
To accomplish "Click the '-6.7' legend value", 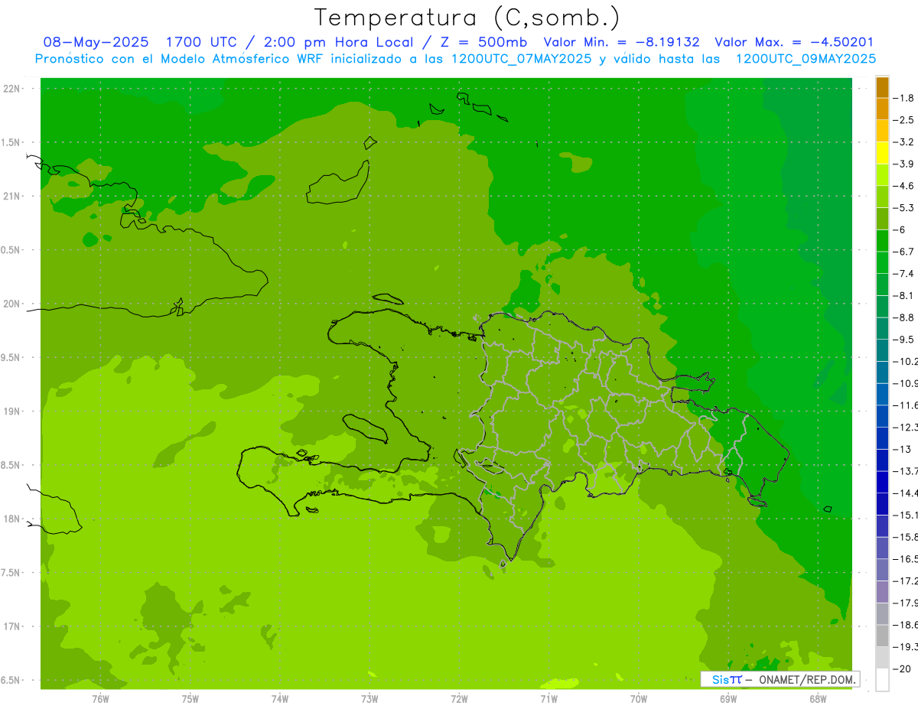I will (x=904, y=252).
